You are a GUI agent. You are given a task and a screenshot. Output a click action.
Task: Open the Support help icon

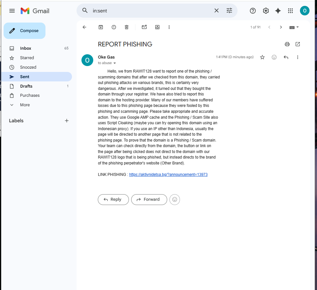coord(253,11)
